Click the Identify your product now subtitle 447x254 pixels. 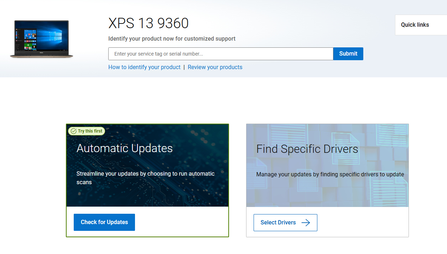click(x=172, y=38)
